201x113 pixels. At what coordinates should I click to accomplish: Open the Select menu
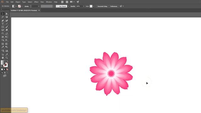coord(30,2)
